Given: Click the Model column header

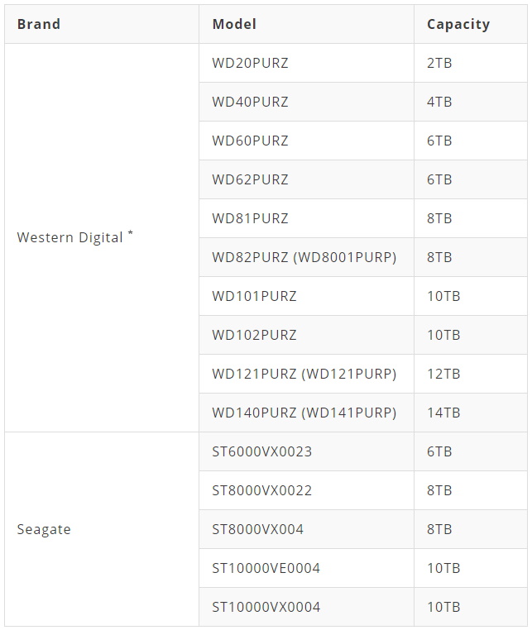Looking at the screenshot, I should pos(306,24).
